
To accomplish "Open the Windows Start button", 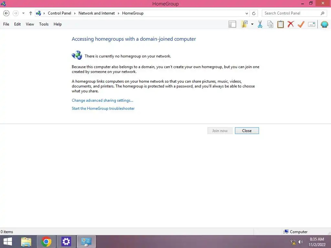I will point(8,242).
